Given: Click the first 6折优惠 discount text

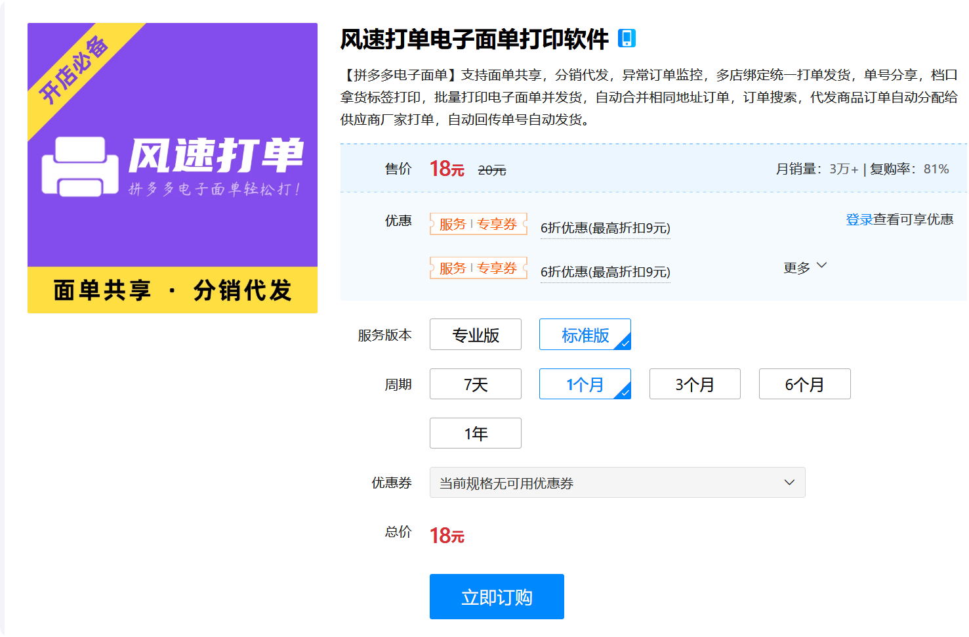Looking at the screenshot, I should coord(605,229).
